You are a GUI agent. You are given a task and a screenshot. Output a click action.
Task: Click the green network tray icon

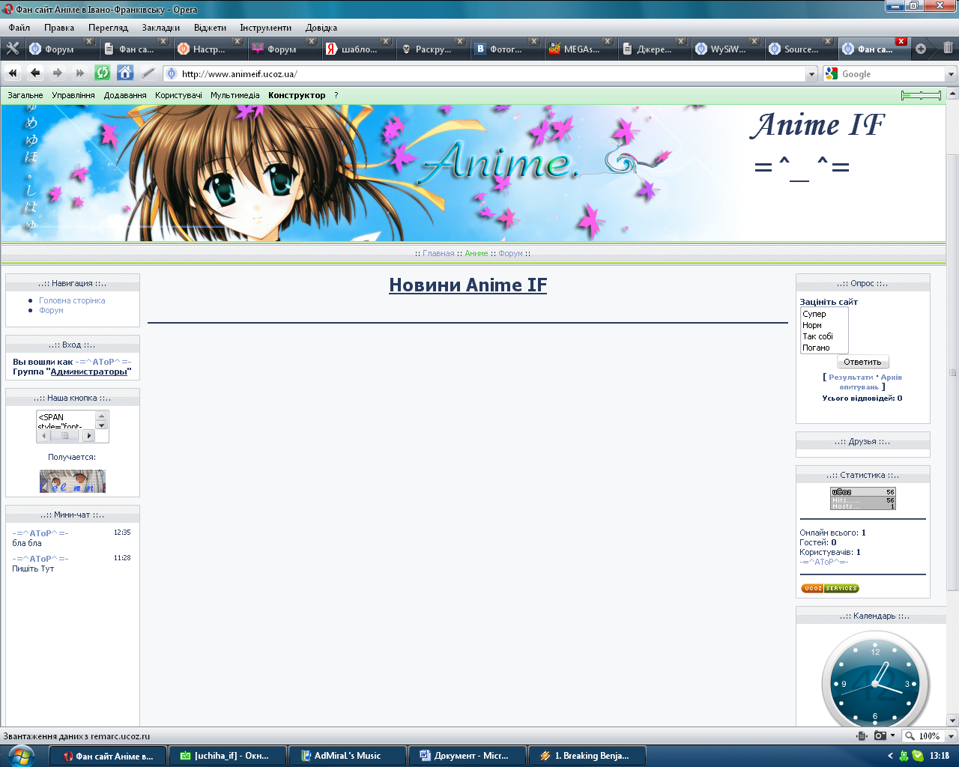click(904, 756)
